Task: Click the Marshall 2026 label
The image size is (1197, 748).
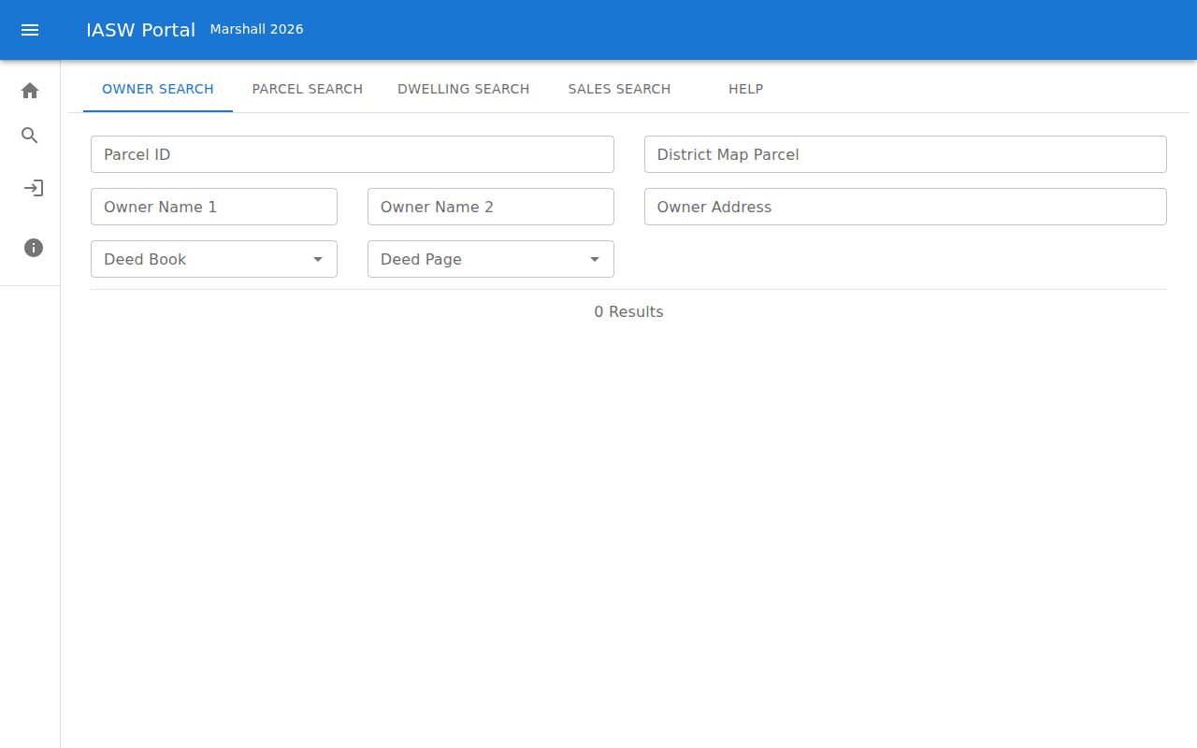Action: pyautogui.click(x=256, y=29)
